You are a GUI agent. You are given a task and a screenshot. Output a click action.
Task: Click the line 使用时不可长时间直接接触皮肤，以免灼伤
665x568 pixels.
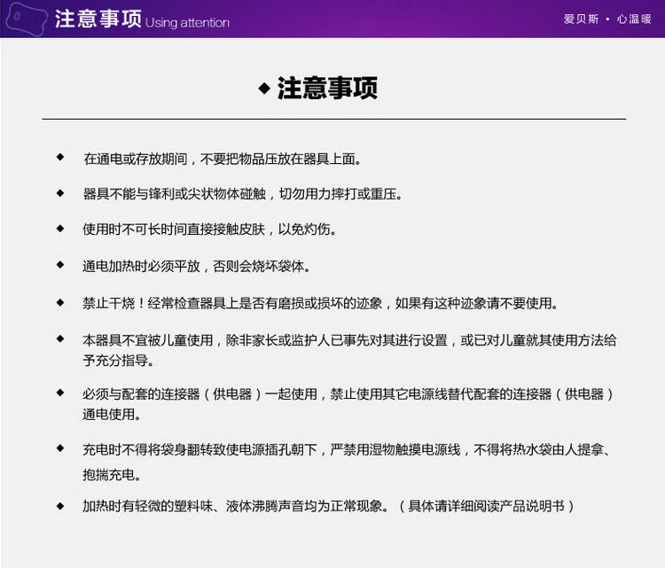[x=210, y=230]
